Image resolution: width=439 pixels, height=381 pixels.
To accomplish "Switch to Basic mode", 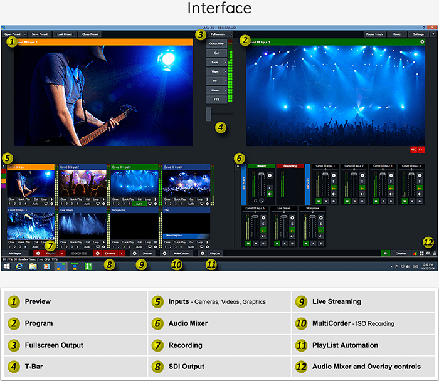I will coord(397,34).
